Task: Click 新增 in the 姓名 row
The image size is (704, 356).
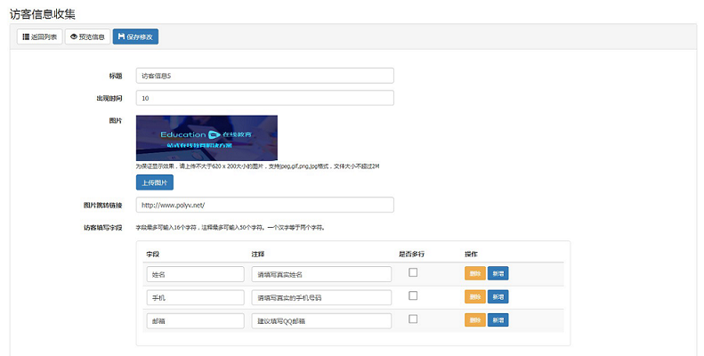Action: point(498,273)
